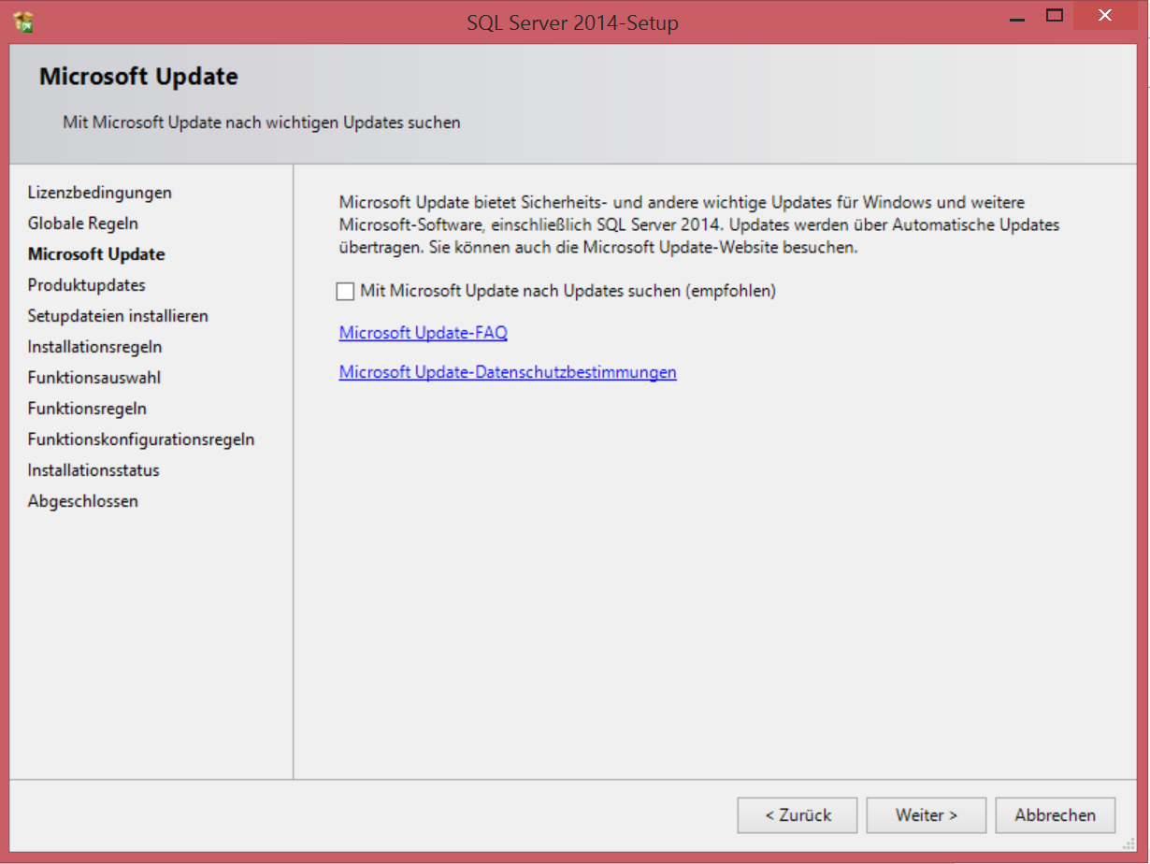1150x864 pixels.
Task: Click the Zurück button
Action: (797, 815)
